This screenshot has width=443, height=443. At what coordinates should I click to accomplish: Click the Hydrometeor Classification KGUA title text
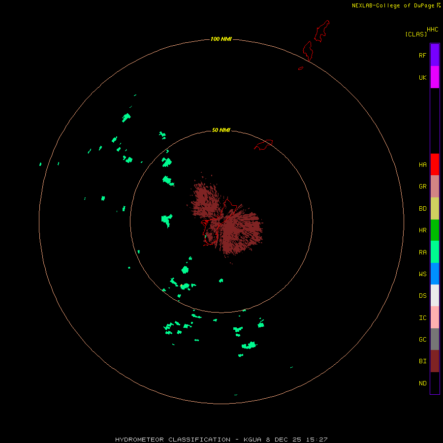[x=221, y=440]
